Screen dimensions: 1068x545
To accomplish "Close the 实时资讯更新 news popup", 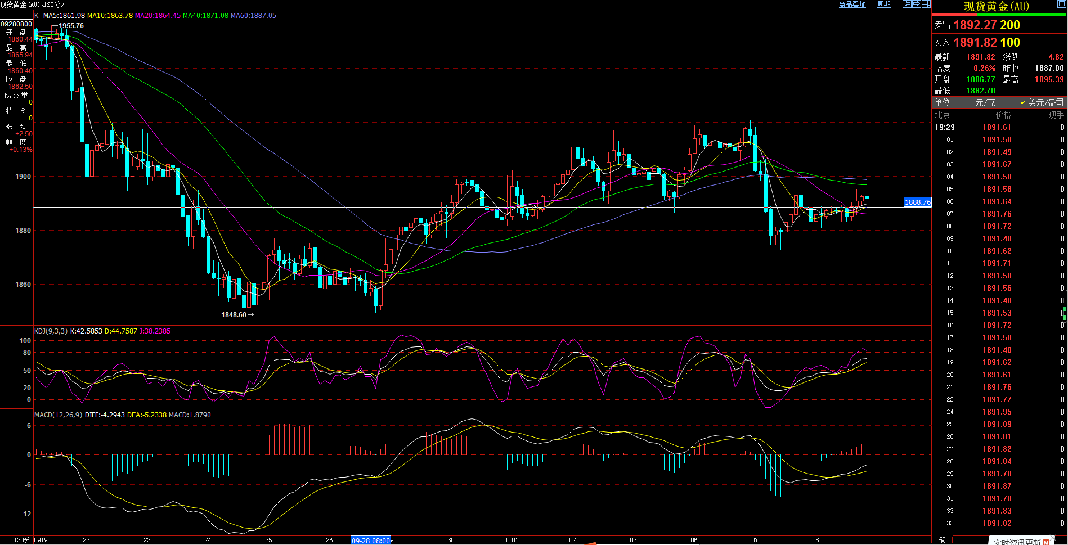I will pos(1053,538).
